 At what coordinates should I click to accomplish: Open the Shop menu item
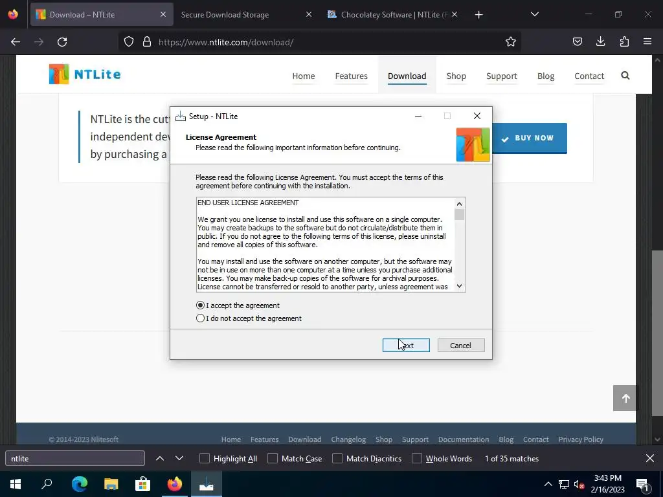456,76
